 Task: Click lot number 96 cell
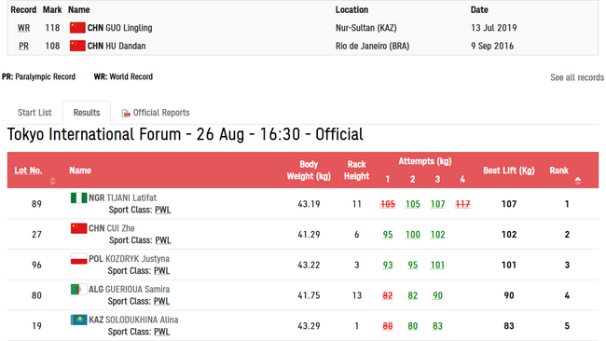pos(36,265)
